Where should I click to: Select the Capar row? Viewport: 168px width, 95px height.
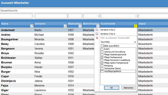tap(47, 76)
